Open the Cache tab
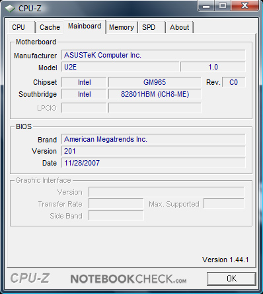Screen dimensions: 263x294 (50, 27)
